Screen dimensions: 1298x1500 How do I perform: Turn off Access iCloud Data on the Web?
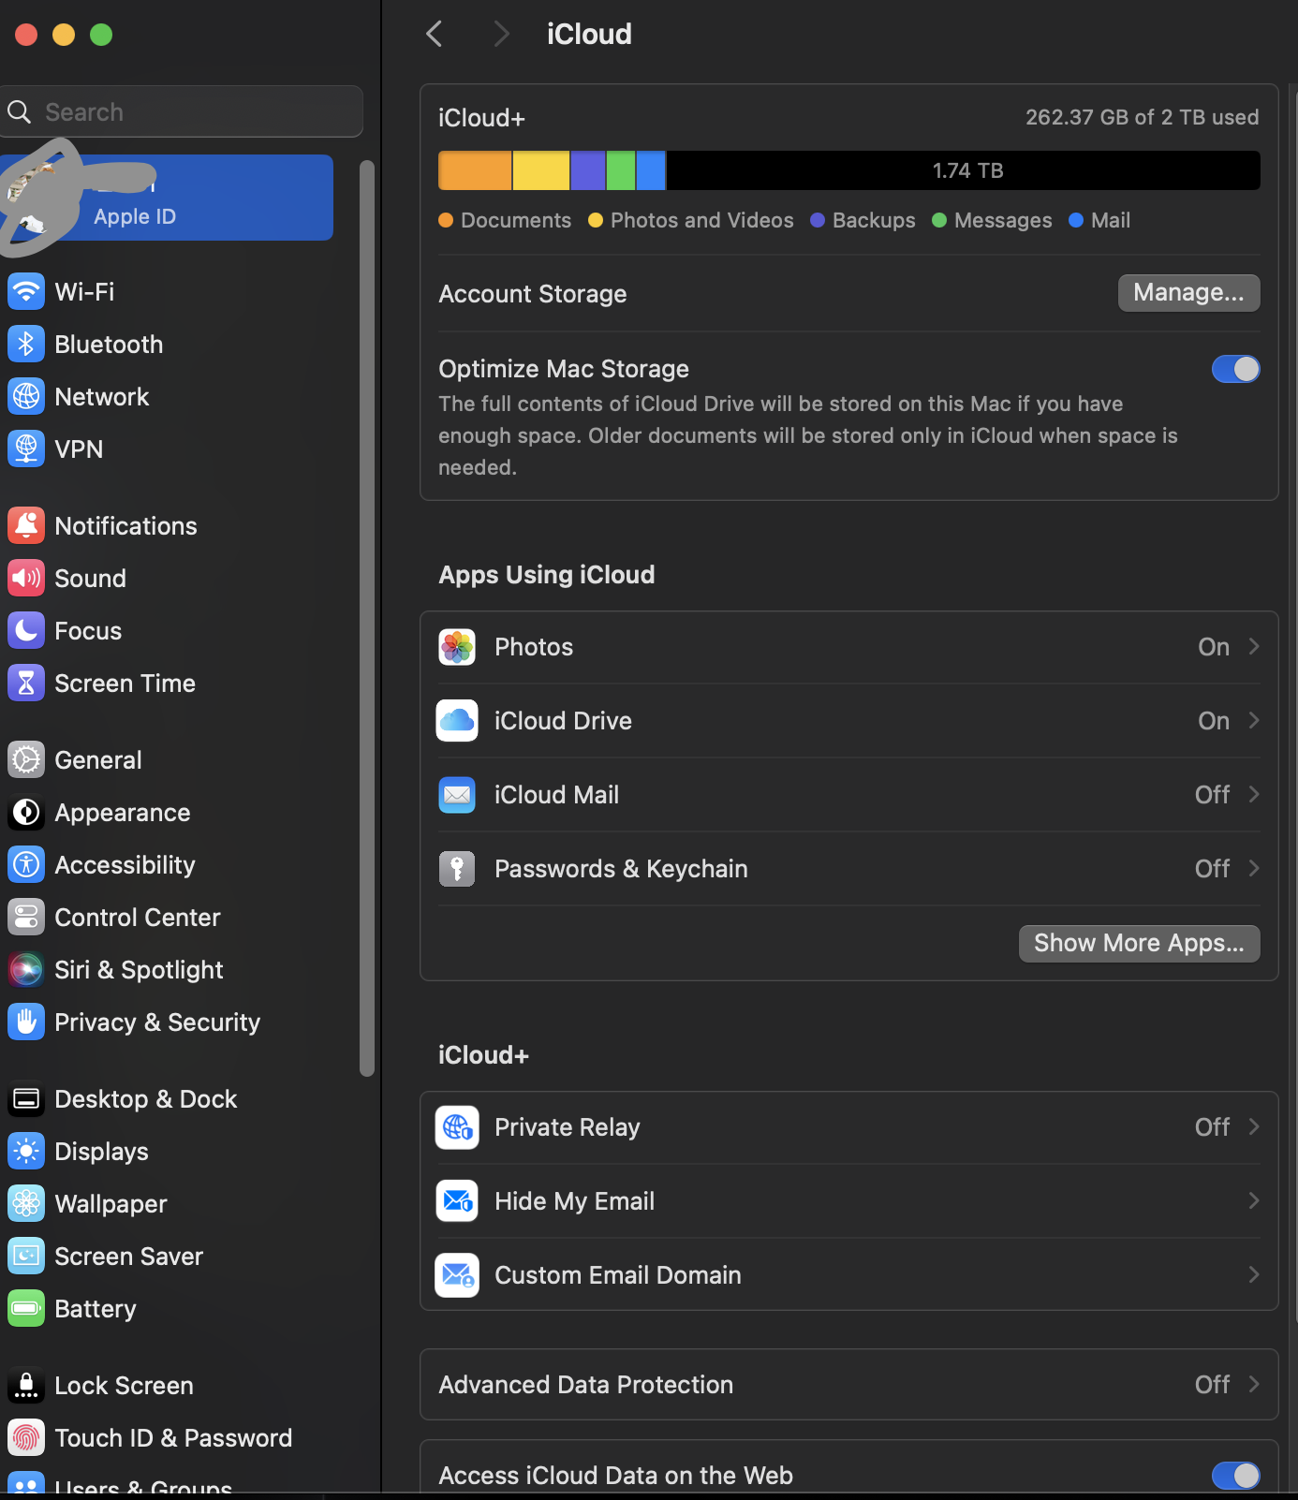[x=1235, y=1476]
